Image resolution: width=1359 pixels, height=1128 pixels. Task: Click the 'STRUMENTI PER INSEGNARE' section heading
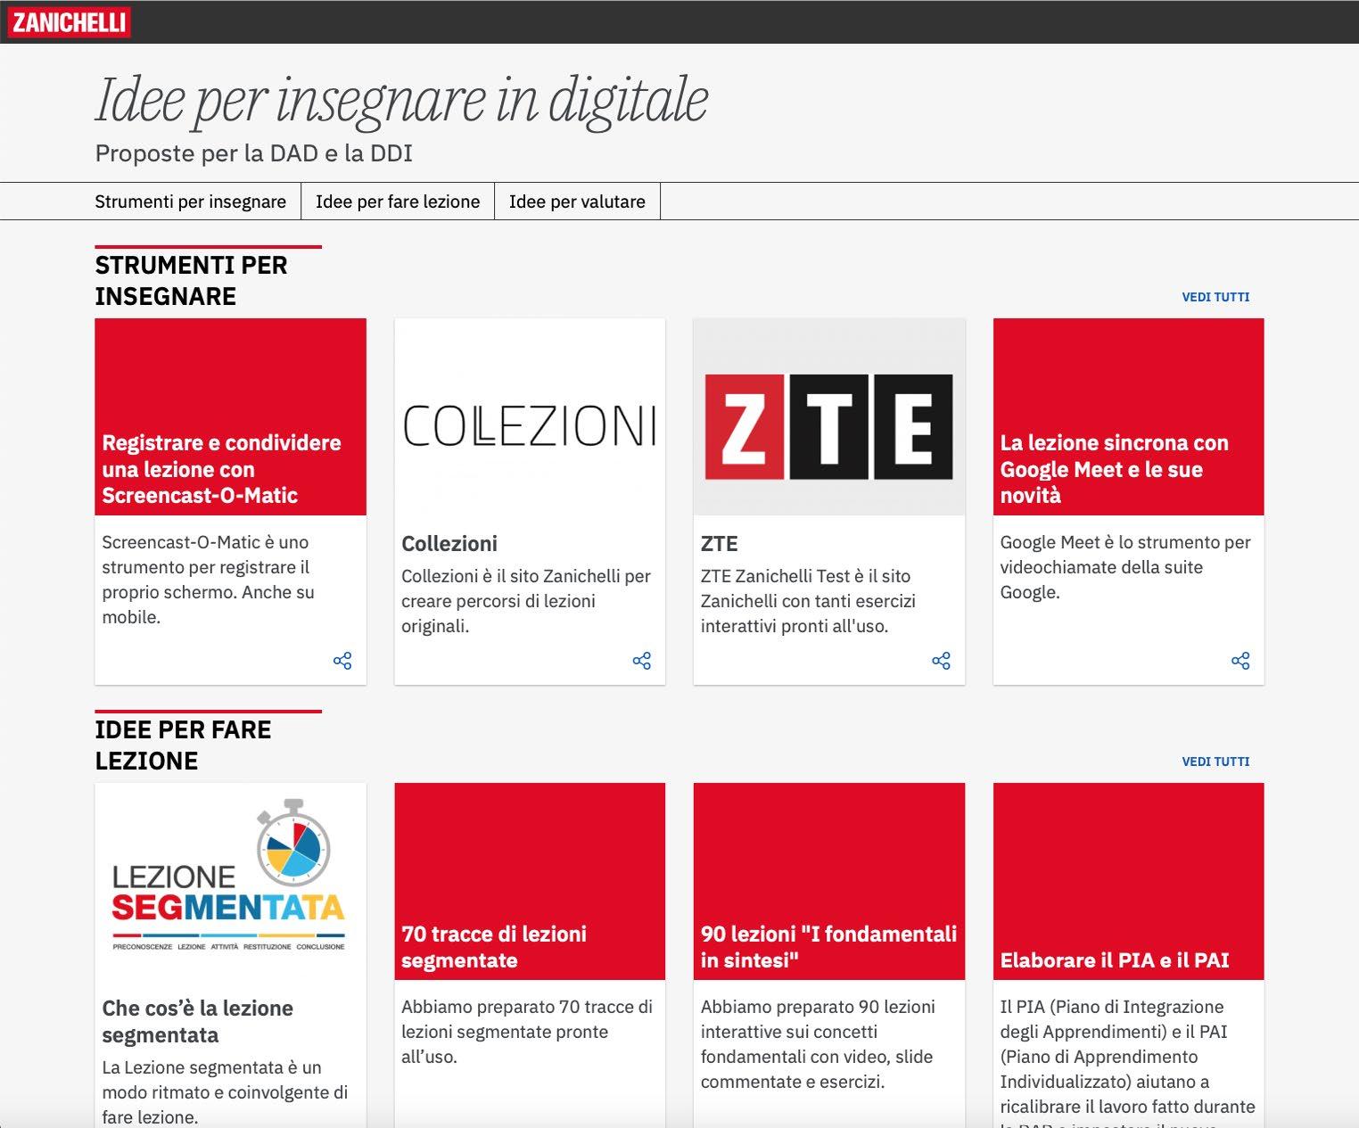pyautogui.click(x=192, y=281)
